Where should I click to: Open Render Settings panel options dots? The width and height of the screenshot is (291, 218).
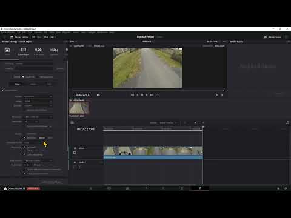click(65, 42)
